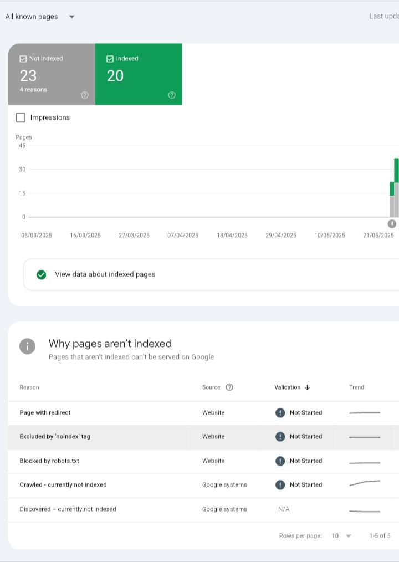The image size is (399, 562).
Task: Toggle the Not indexed checkbox
Action: (23, 59)
